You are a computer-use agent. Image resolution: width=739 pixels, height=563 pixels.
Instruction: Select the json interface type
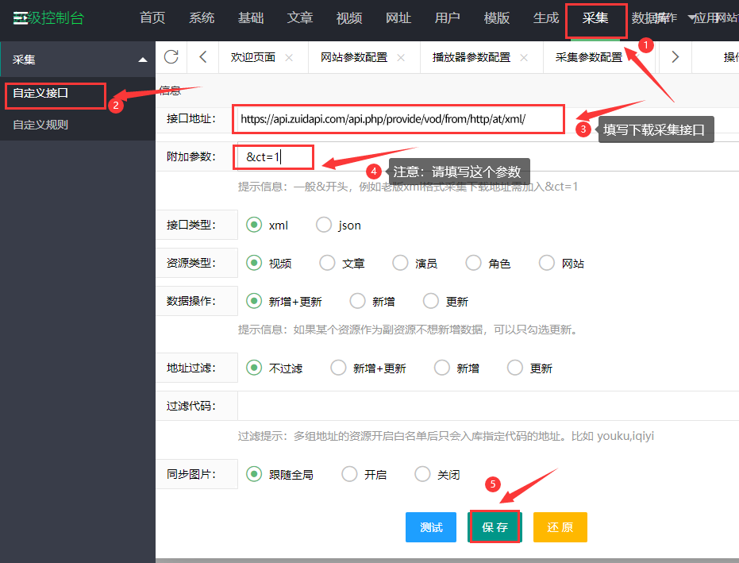click(x=324, y=225)
